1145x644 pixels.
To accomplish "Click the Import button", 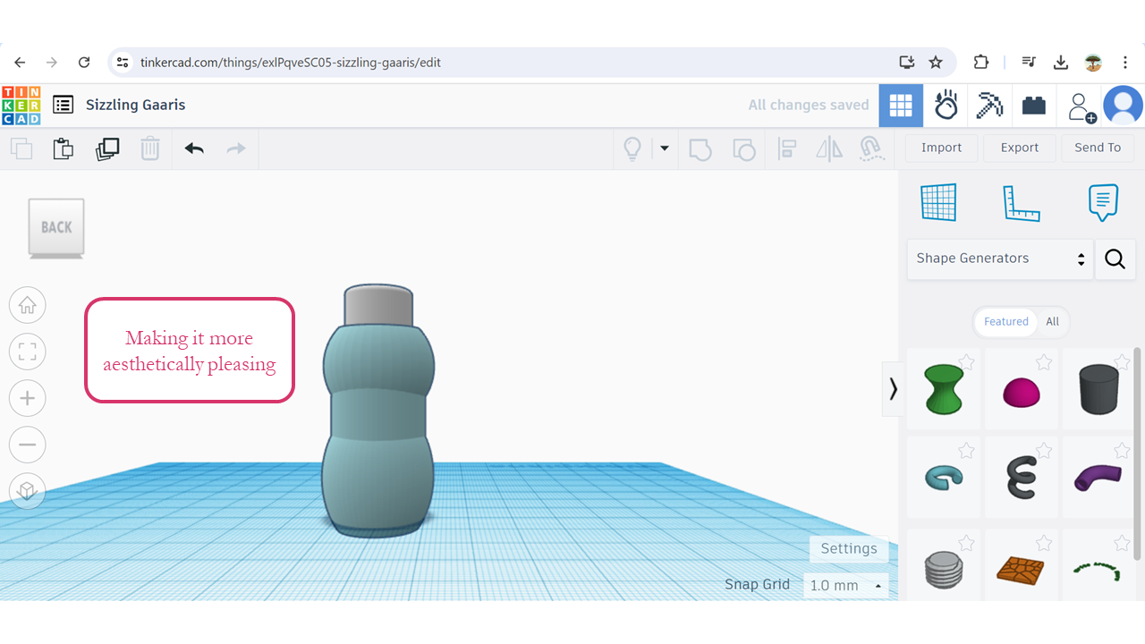I will 941,148.
